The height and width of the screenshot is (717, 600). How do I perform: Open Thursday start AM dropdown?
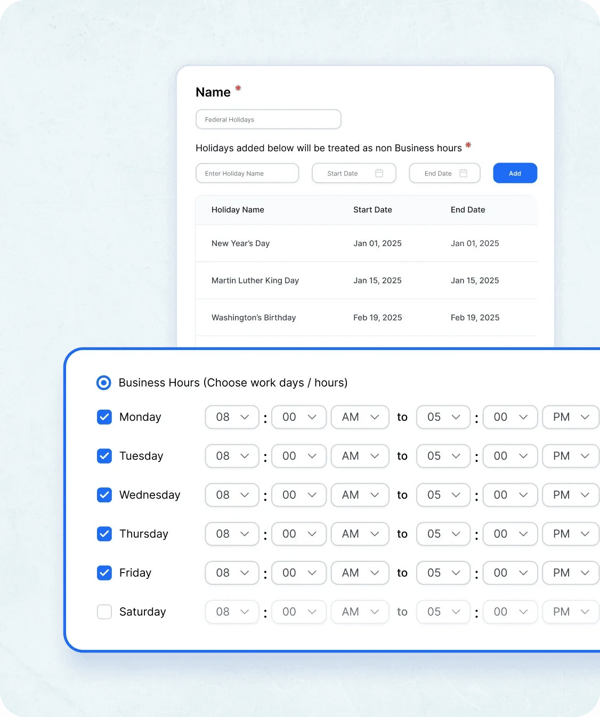point(360,534)
